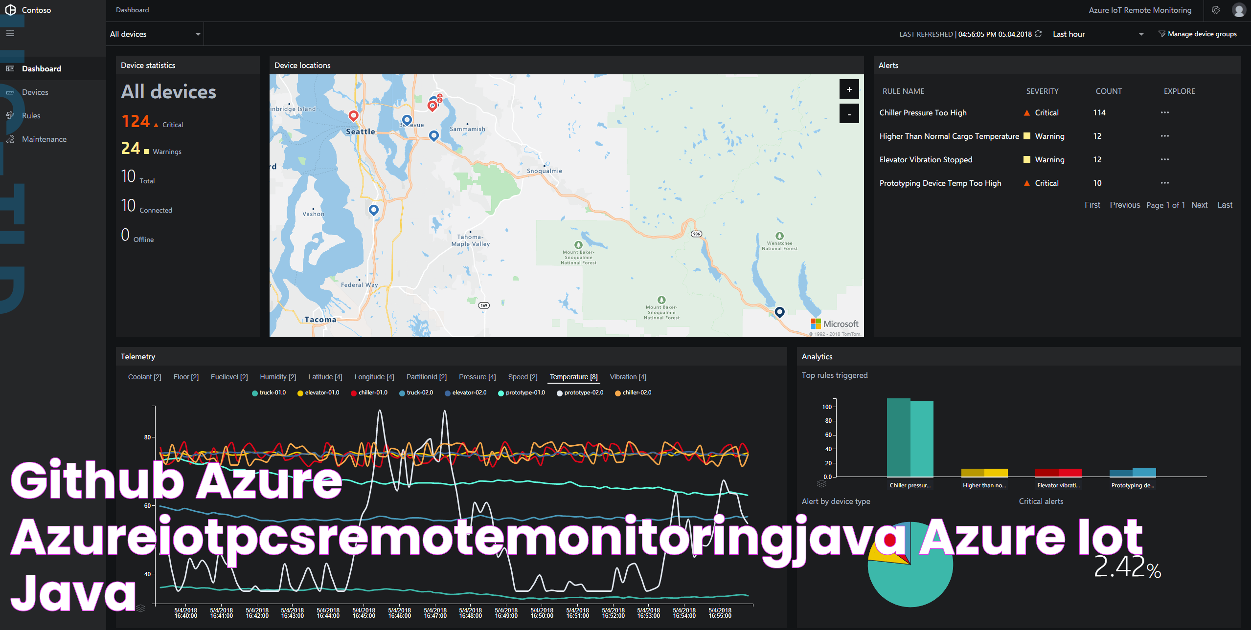Select the Longitude [4] telemetry tab
This screenshot has width=1251, height=630.
(374, 377)
